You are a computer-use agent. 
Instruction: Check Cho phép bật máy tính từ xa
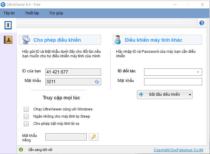[26, 124]
